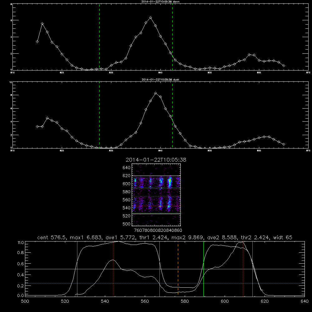Click the '640' label on bottom profile x-axis
312x312 pixels.
305,301
